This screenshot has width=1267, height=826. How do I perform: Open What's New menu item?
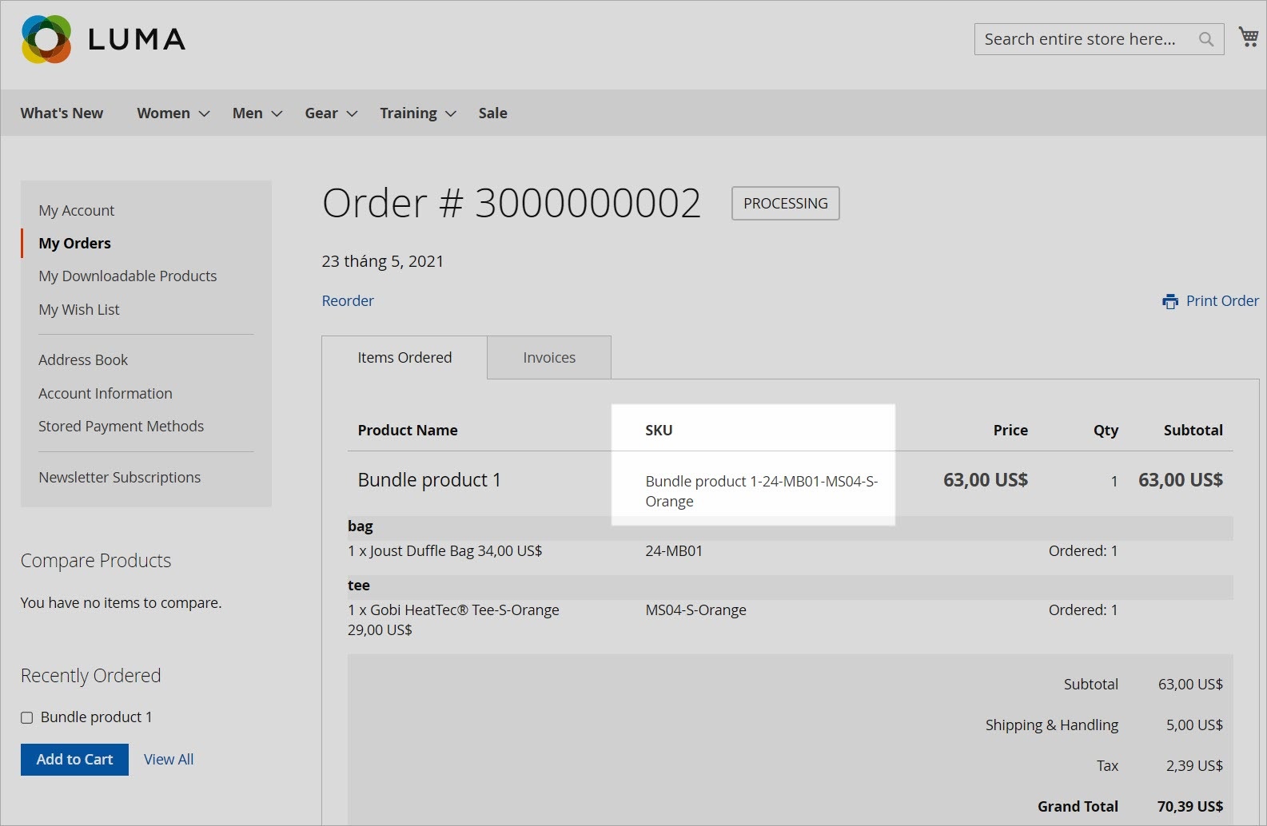[x=62, y=113]
